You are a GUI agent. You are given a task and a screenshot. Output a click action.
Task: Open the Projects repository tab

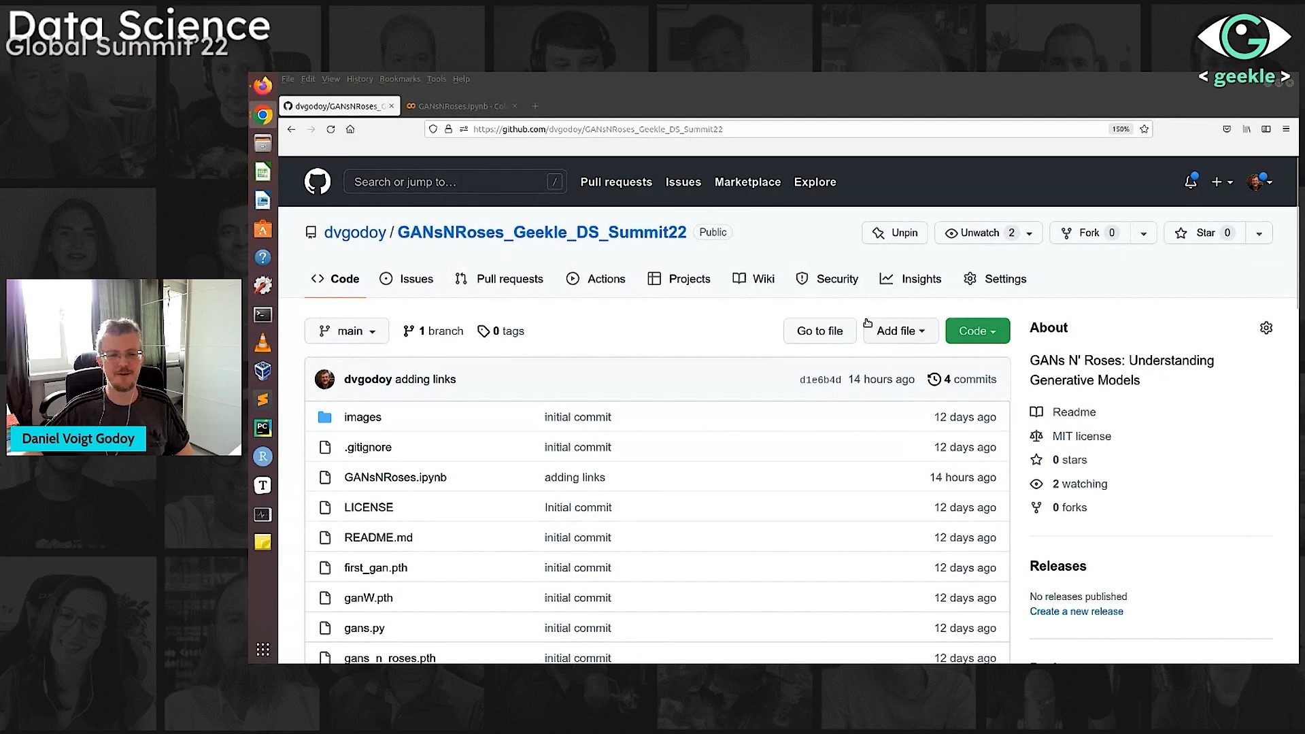coord(679,279)
